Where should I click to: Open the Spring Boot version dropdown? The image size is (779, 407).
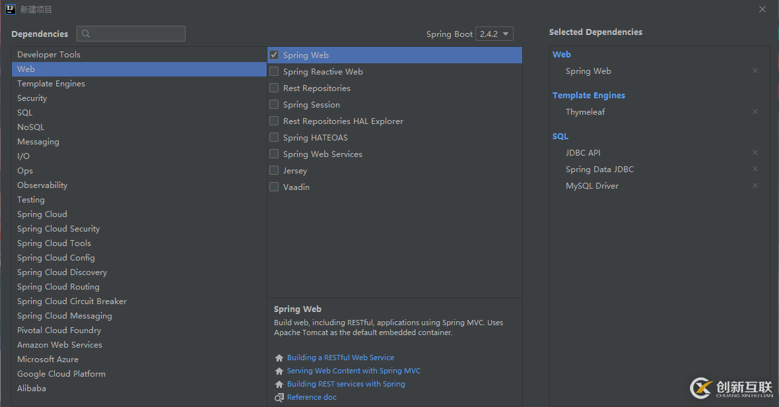pos(494,34)
